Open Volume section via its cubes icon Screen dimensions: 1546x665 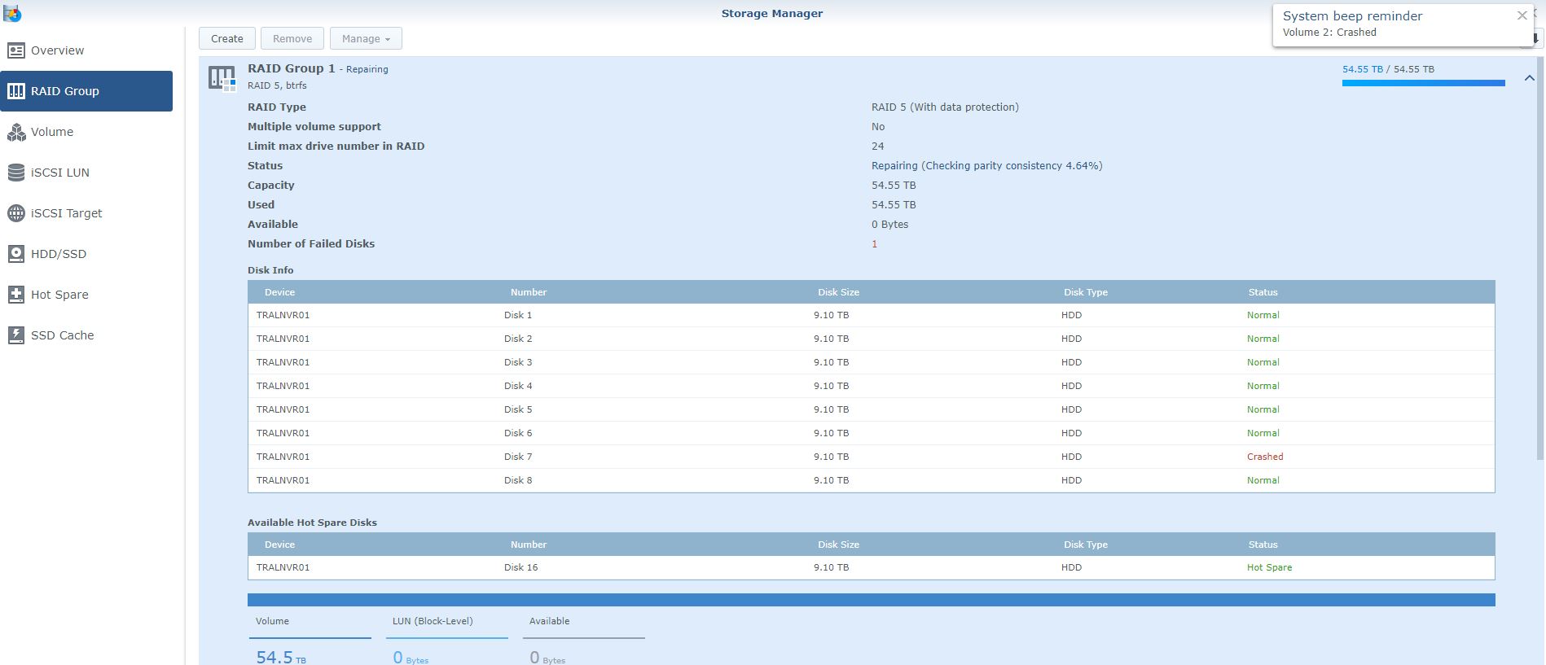tap(16, 132)
